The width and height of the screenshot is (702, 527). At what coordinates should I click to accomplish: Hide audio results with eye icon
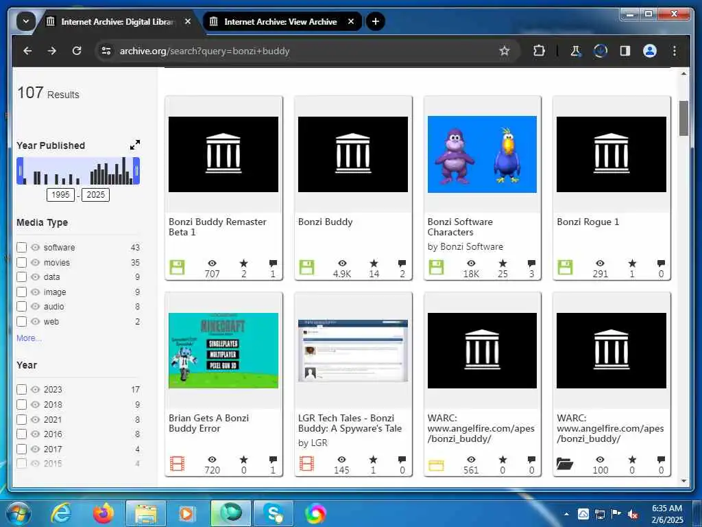click(x=36, y=307)
